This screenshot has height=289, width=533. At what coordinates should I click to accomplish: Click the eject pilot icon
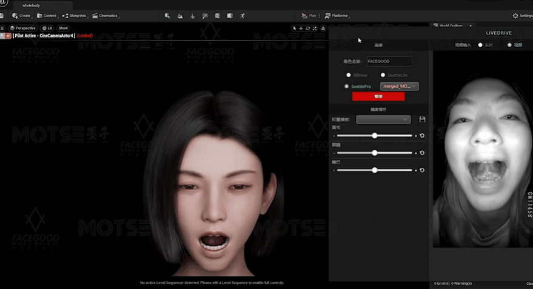coord(2,36)
